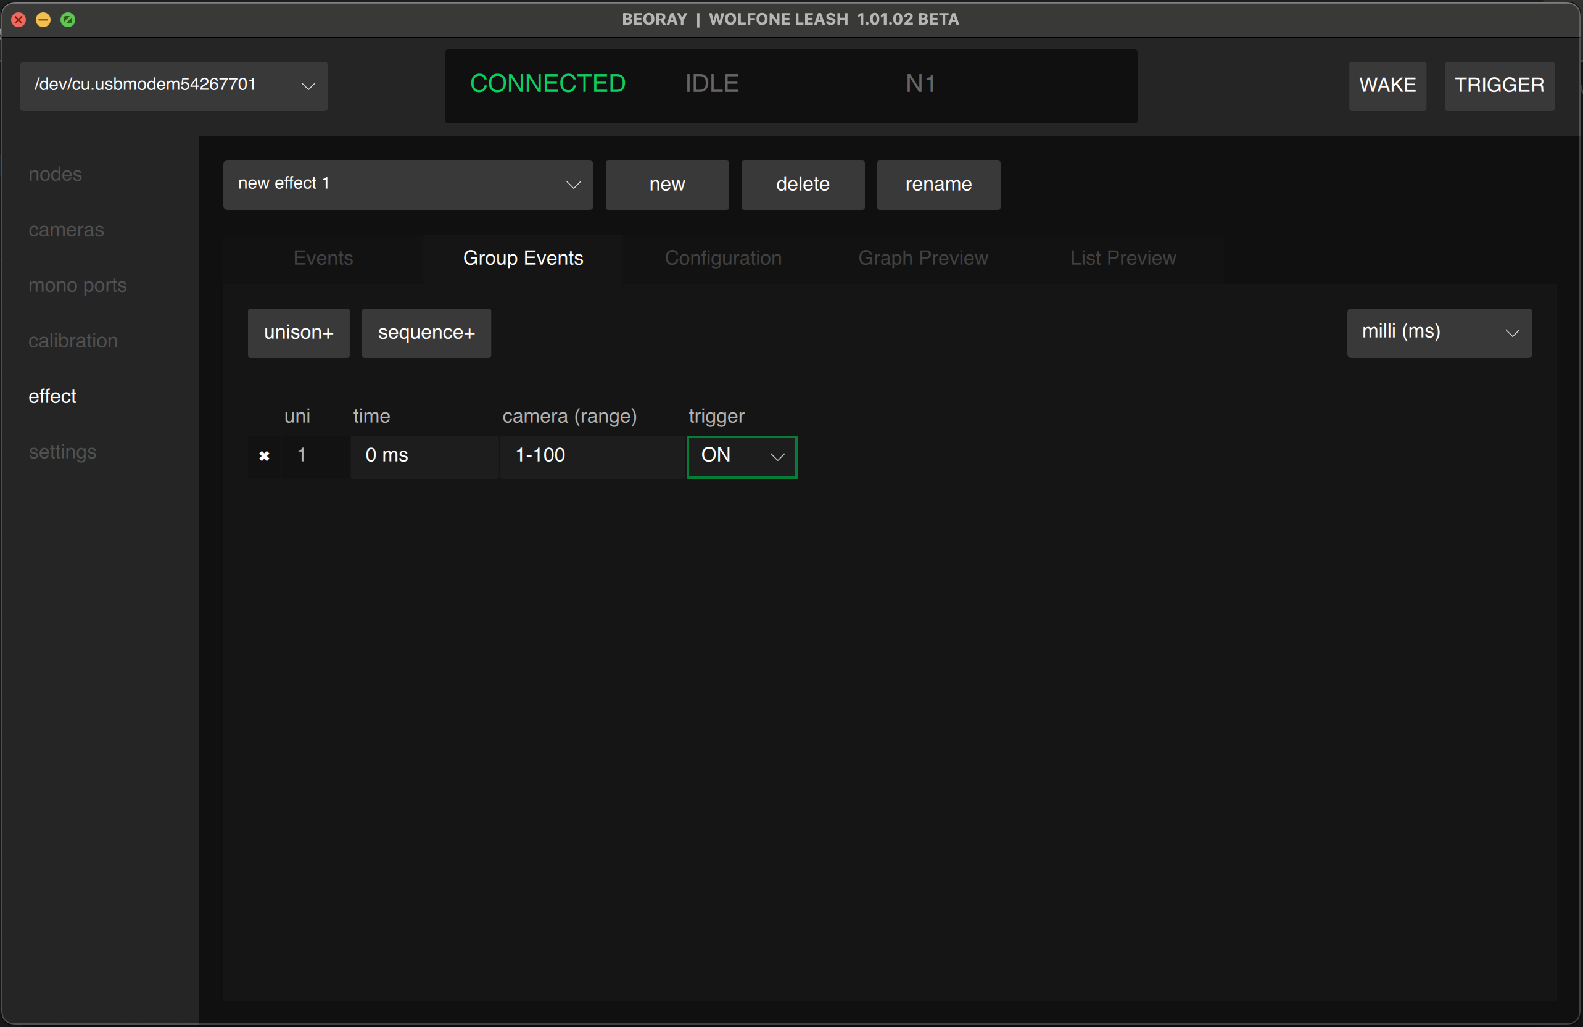Add a unison event with unison+
Image resolution: width=1583 pixels, height=1027 pixels.
pyautogui.click(x=298, y=333)
